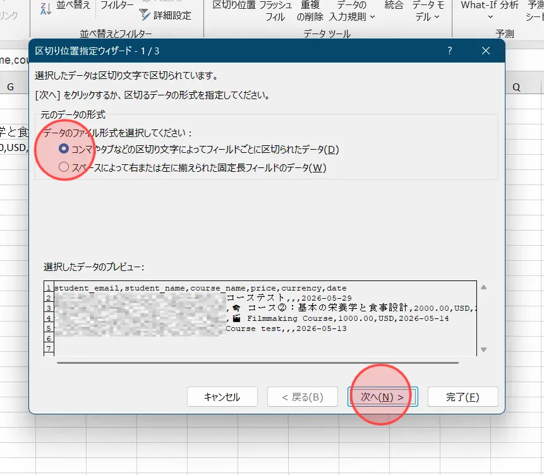Click フラッシュ フィル in the ribbon
The image size is (544, 475).
[x=275, y=11]
